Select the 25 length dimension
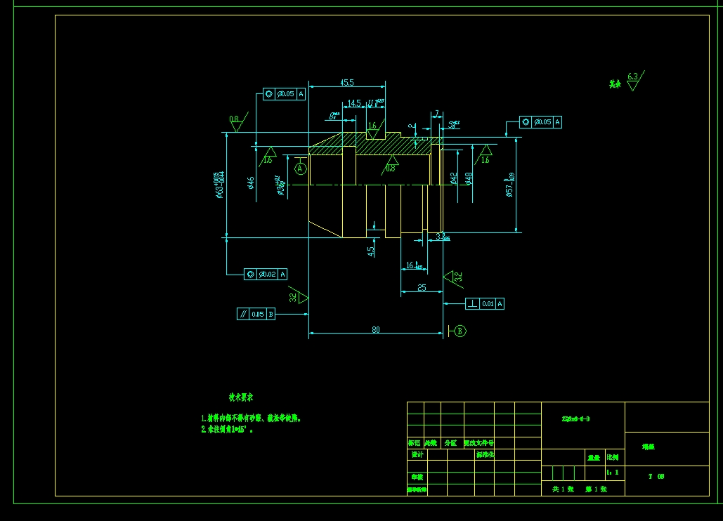 coord(422,287)
